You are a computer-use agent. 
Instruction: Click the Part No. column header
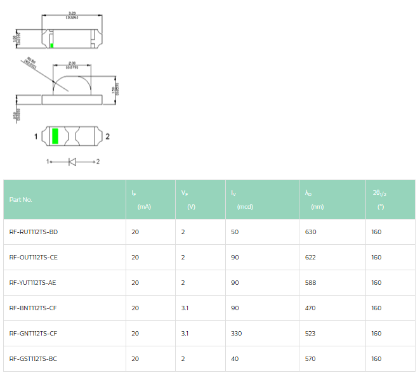pyautogui.click(x=21, y=200)
